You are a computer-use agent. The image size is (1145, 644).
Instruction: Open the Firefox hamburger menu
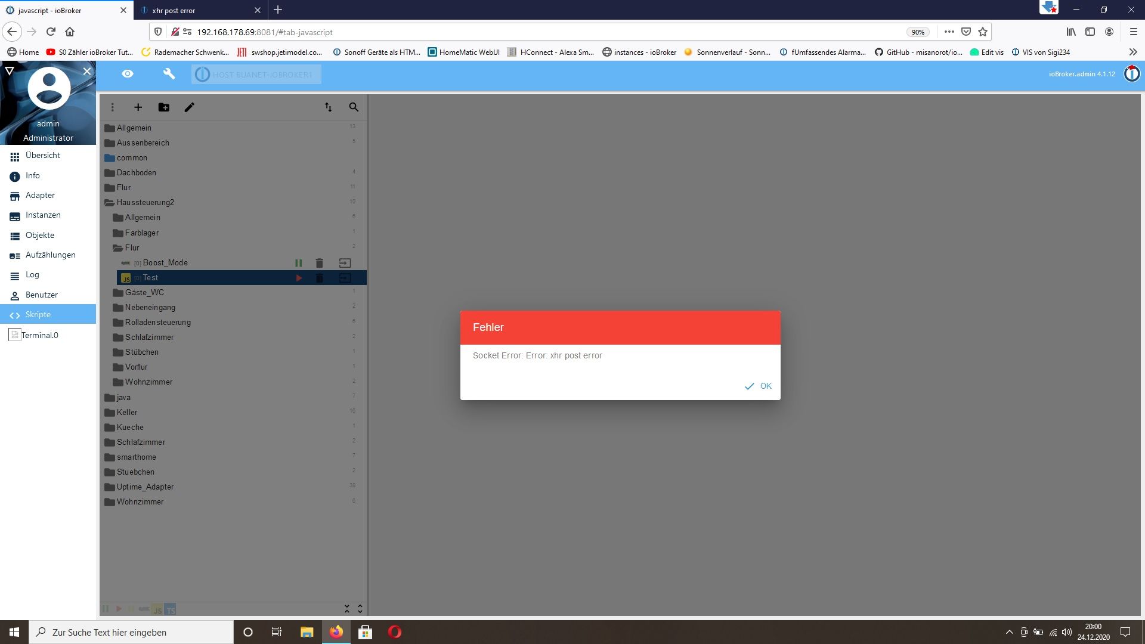(1133, 32)
